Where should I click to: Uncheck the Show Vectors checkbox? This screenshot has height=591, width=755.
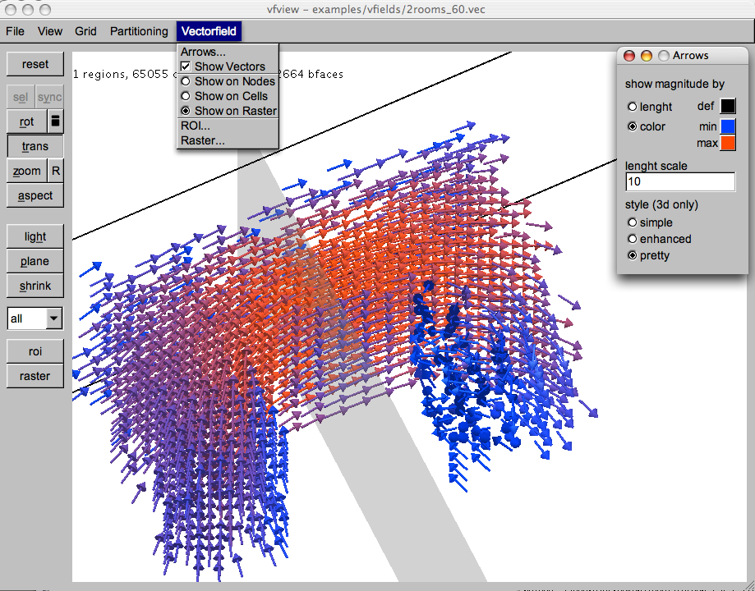coord(186,66)
